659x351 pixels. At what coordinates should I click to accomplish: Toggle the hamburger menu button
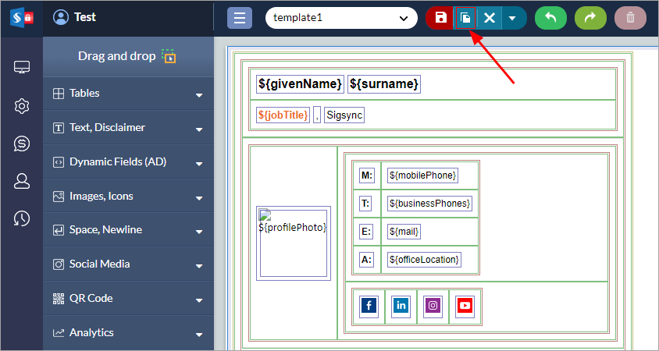[x=240, y=18]
